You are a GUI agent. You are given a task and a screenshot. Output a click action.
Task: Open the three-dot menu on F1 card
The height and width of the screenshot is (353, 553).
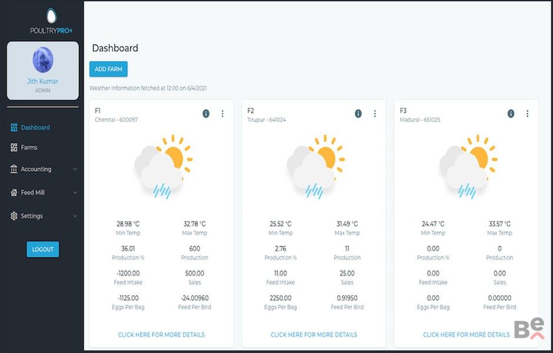pyautogui.click(x=222, y=114)
